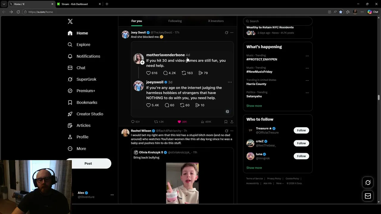Open Rachel Wilson's avatar picture
This screenshot has width=381, height=214.
tap(125, 133)
